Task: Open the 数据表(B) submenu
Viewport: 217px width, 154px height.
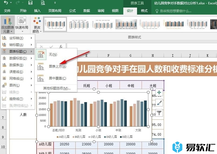Action: click(x=18, y=65)
